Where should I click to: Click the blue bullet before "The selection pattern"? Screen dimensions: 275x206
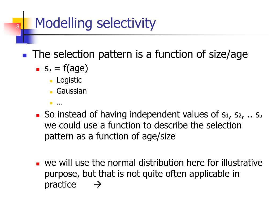coord(24,56)
